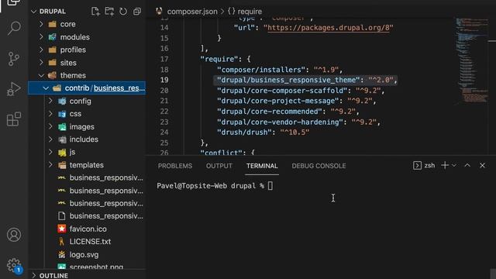Click the editor minimap
Viewport: 496px width, 279px height.
pyautogui.click(x=472, y=62)
